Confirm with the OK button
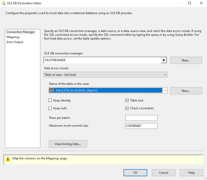Screen dimensions: 207x180 click(135, 173)
